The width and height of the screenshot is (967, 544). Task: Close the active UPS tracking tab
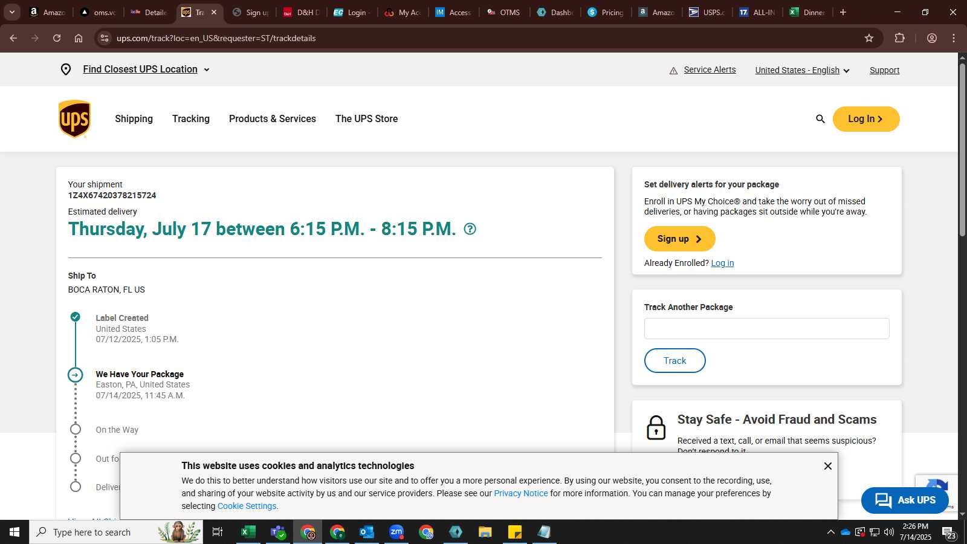[x=213, y=12]
